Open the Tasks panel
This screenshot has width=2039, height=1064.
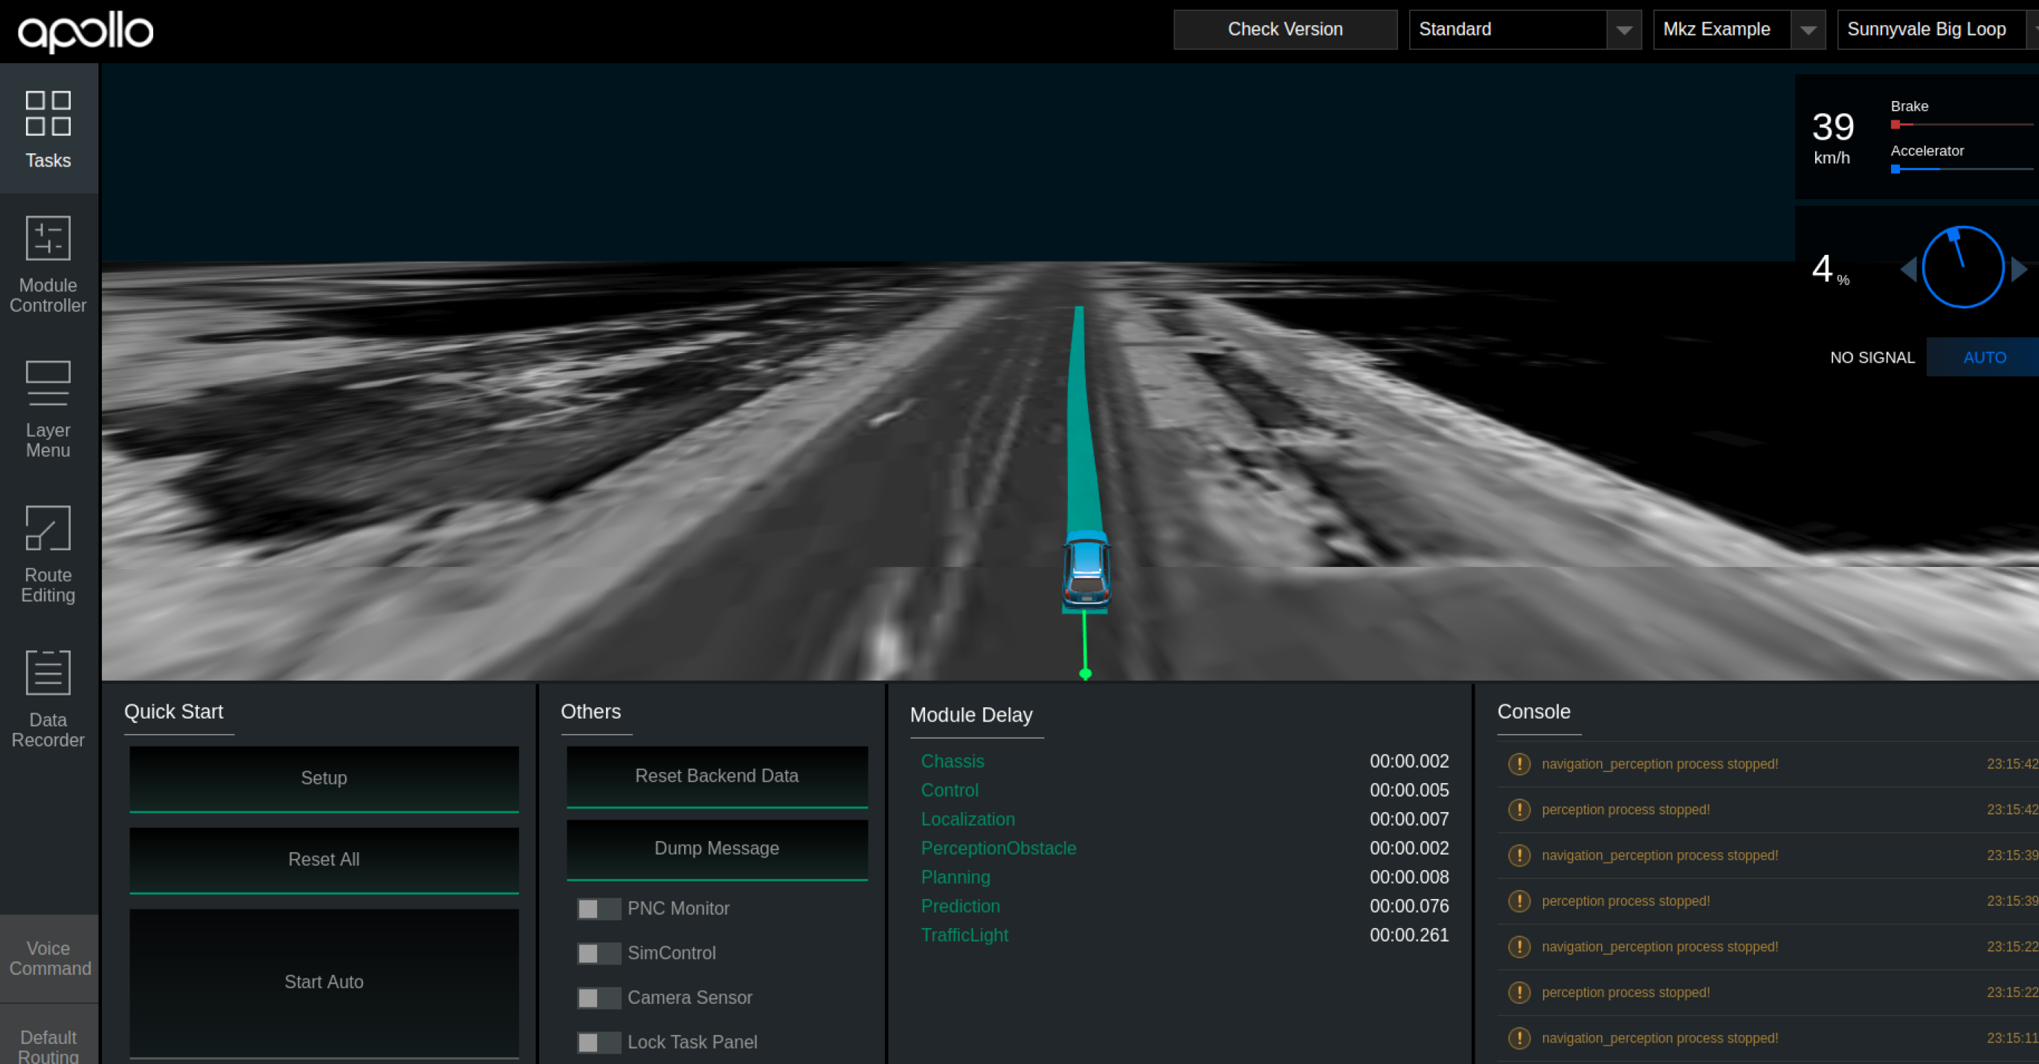(x=48, y=131)
